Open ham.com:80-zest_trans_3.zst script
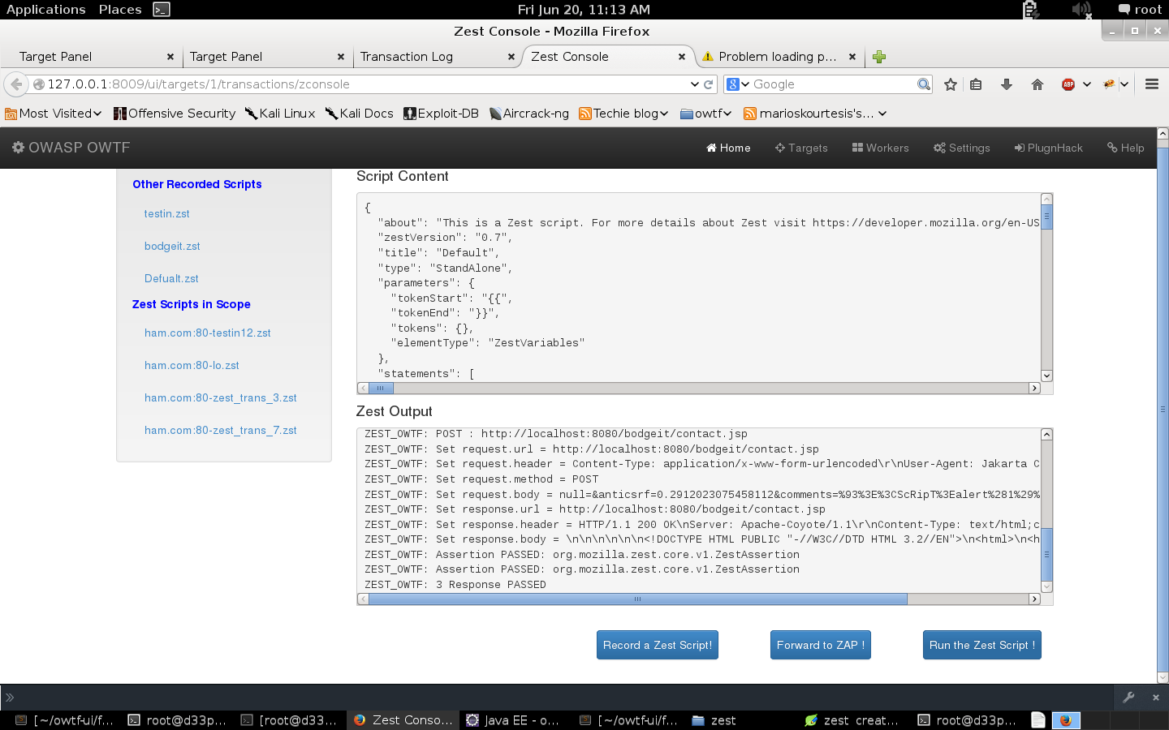Viewport: 1169px width, 730px height. (220, 397)
